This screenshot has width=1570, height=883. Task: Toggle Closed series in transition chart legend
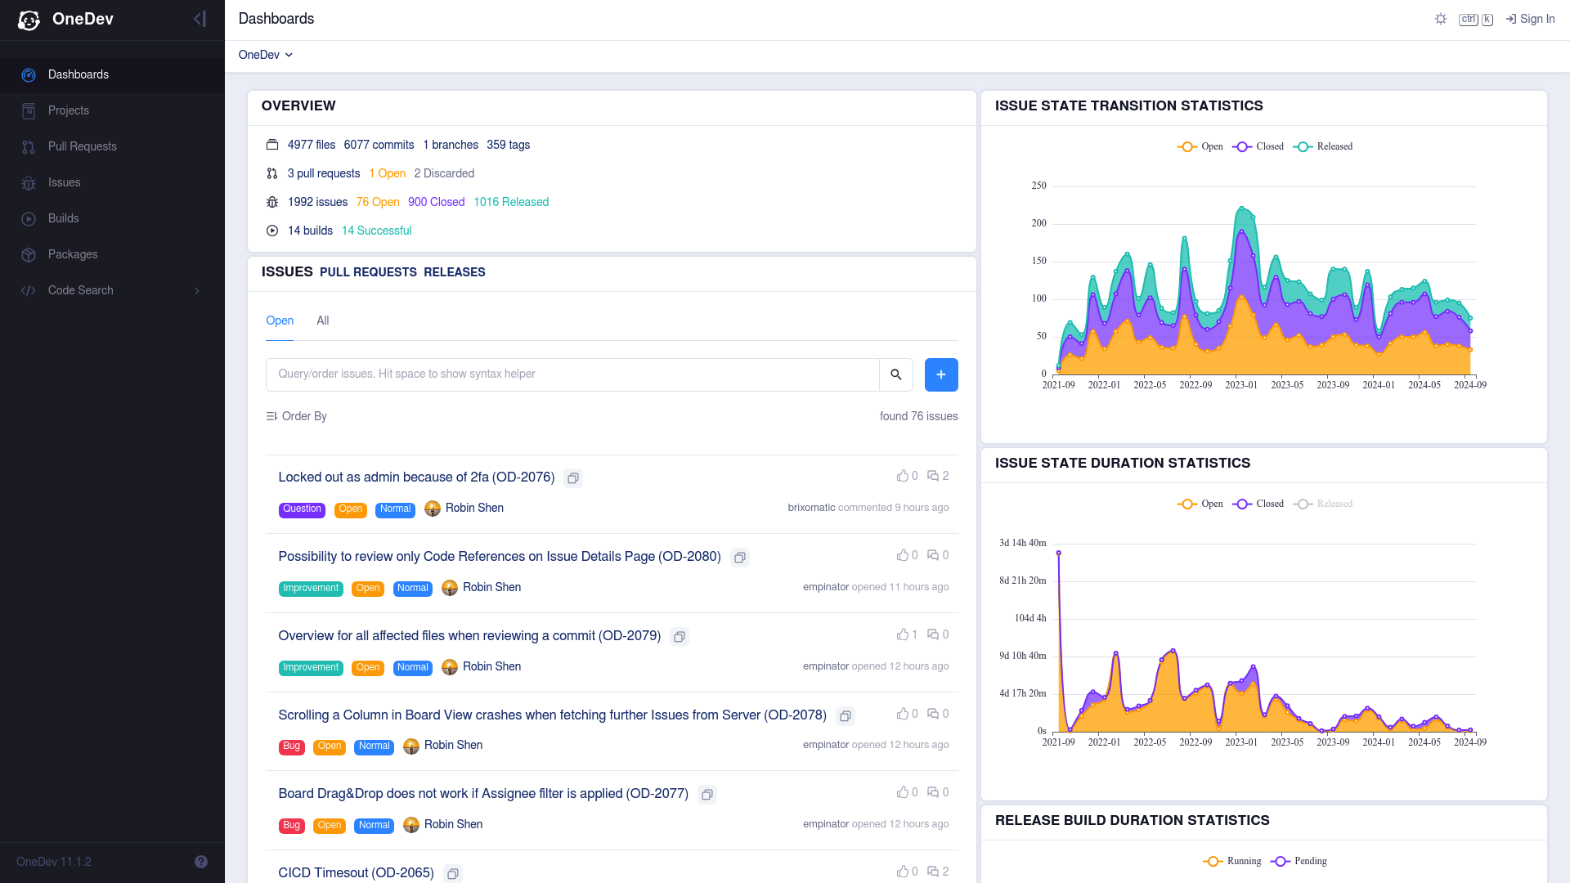1258,146
